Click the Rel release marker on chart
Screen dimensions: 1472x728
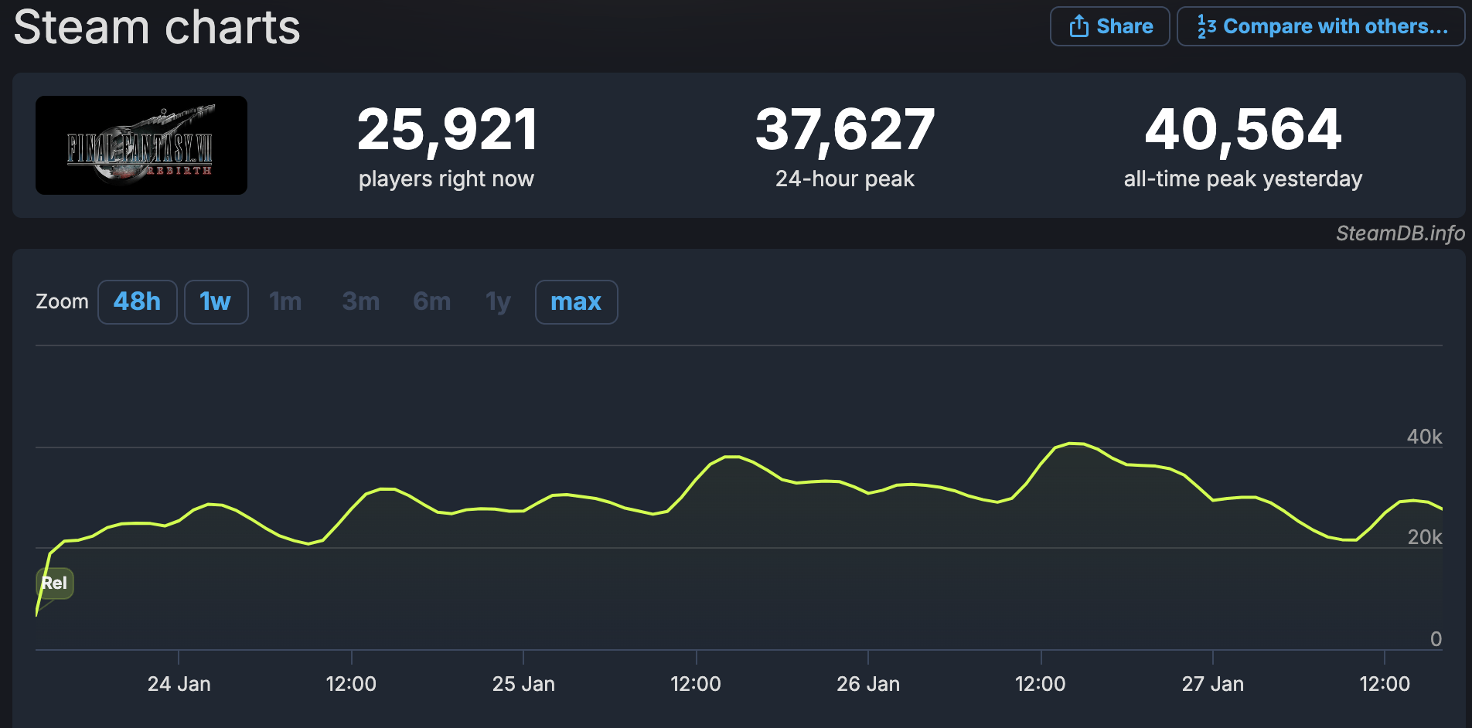(x=55, y=583)
